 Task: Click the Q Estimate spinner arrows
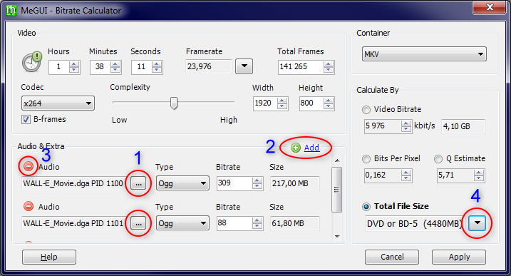click(479, 175)
